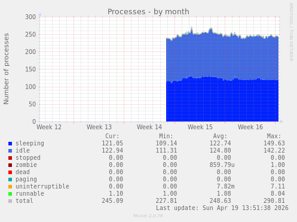Click the idle average value 124.80

220,151
